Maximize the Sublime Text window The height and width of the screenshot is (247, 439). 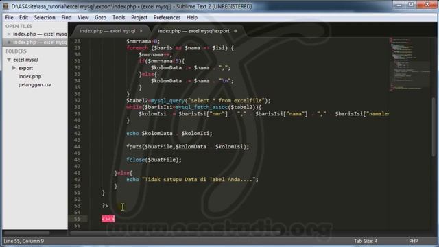click(411, 5)
